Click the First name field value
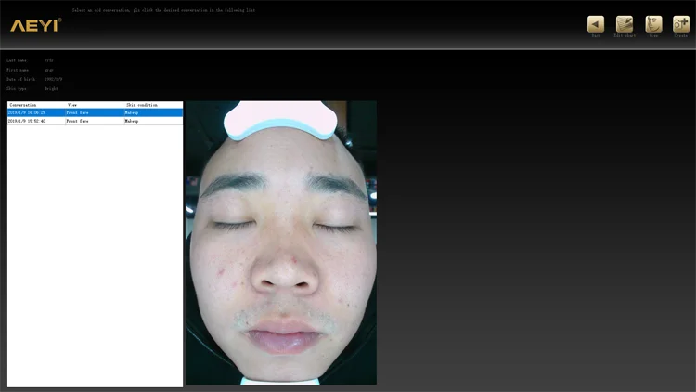The height and width of the screenshot is (392, 696). (x=49, y=70)
